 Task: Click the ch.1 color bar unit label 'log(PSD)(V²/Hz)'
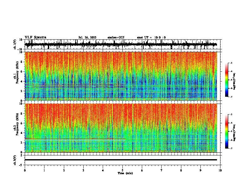coord(235,81)
